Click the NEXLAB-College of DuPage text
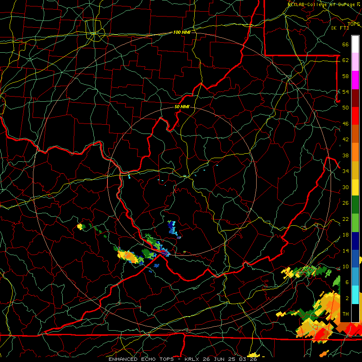The width and height of the screenshot is (362, 362). click(x=322, y=4)
